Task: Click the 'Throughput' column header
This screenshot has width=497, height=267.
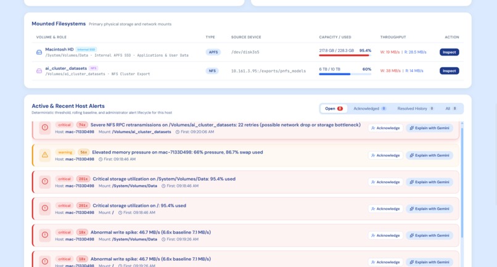Action: click(393, 37)
